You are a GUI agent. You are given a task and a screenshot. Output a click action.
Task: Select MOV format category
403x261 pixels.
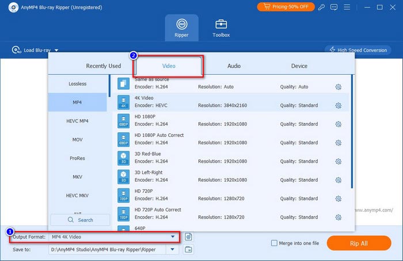point(77,140)
